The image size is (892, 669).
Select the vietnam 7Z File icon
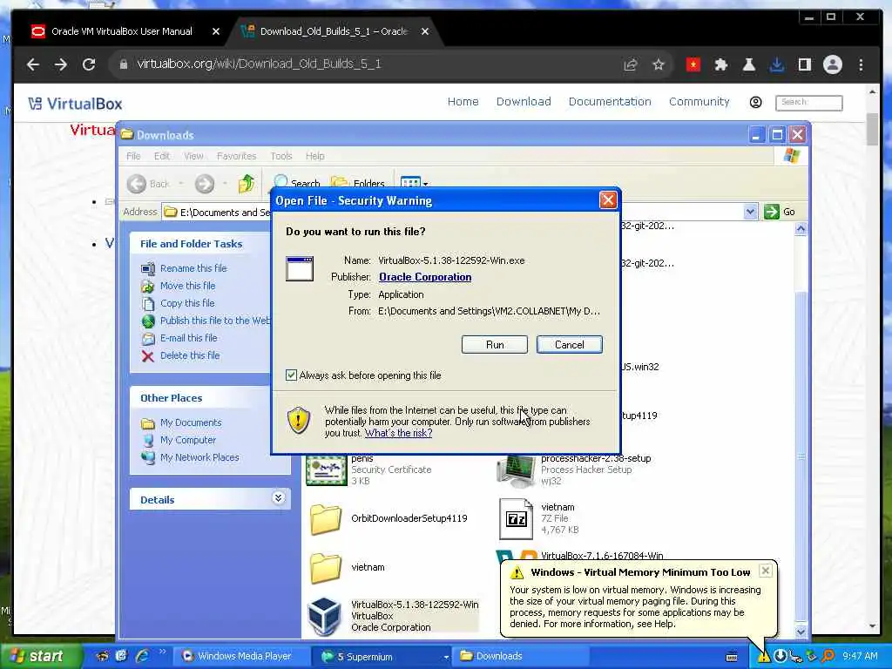(x=516, y=518)
